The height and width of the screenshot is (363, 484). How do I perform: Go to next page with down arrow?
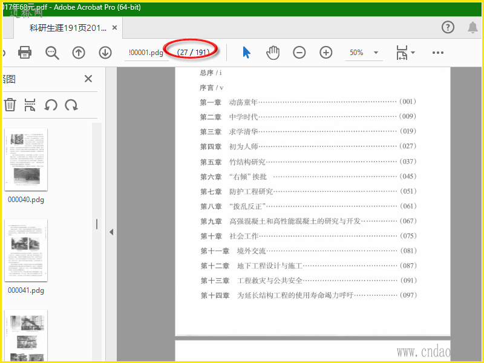[x=105, y=53]
